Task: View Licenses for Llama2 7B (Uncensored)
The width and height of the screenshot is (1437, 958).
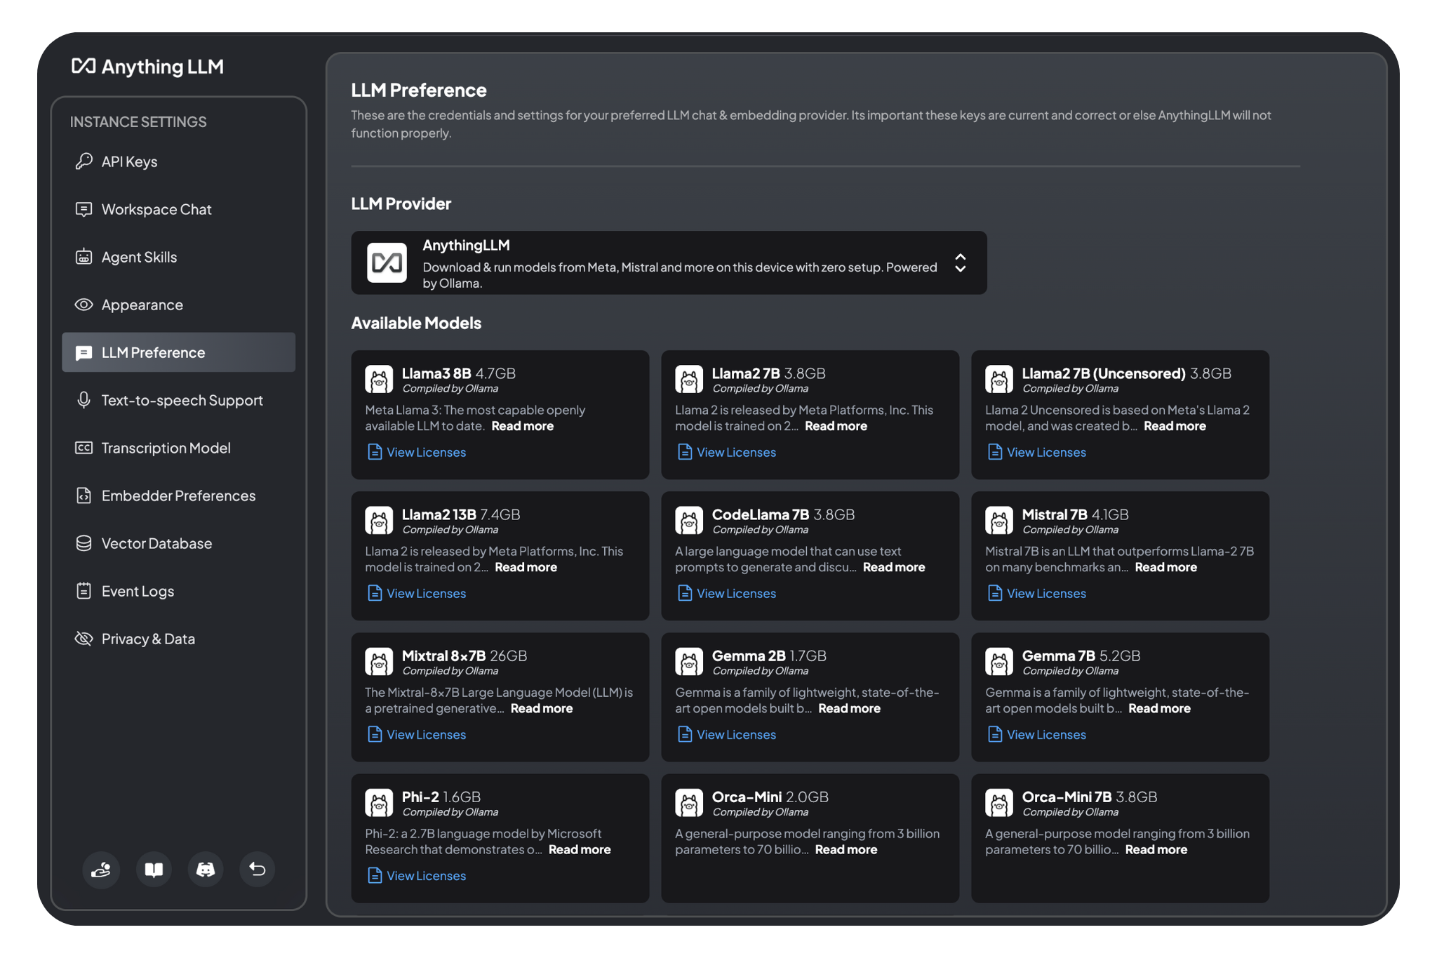Action: (x=1036, y=452)
